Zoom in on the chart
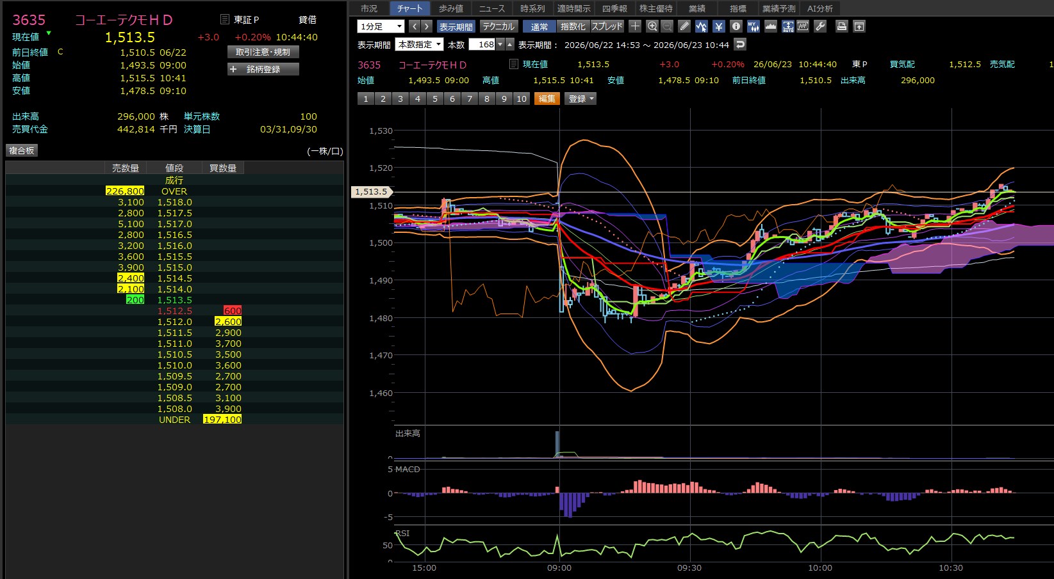Viewport: 1054px width, 579px height. pos(652,26)
